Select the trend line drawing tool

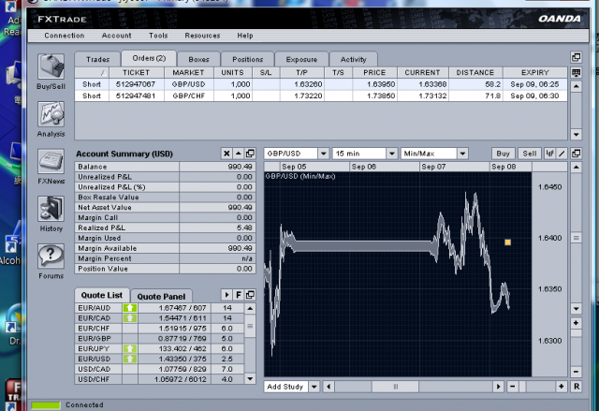562,154
